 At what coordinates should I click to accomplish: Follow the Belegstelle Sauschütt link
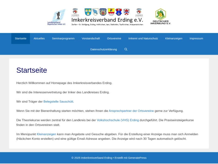point(58,102)
